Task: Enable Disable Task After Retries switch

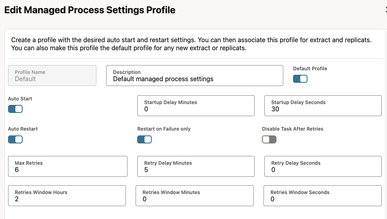Action: 269,139
